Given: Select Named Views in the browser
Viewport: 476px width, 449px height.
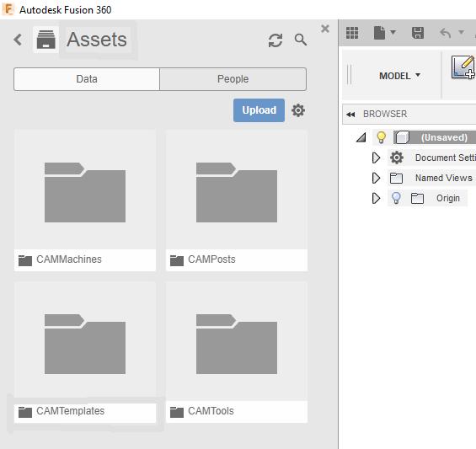Looking at the screenshot, I should coord(443,178).
